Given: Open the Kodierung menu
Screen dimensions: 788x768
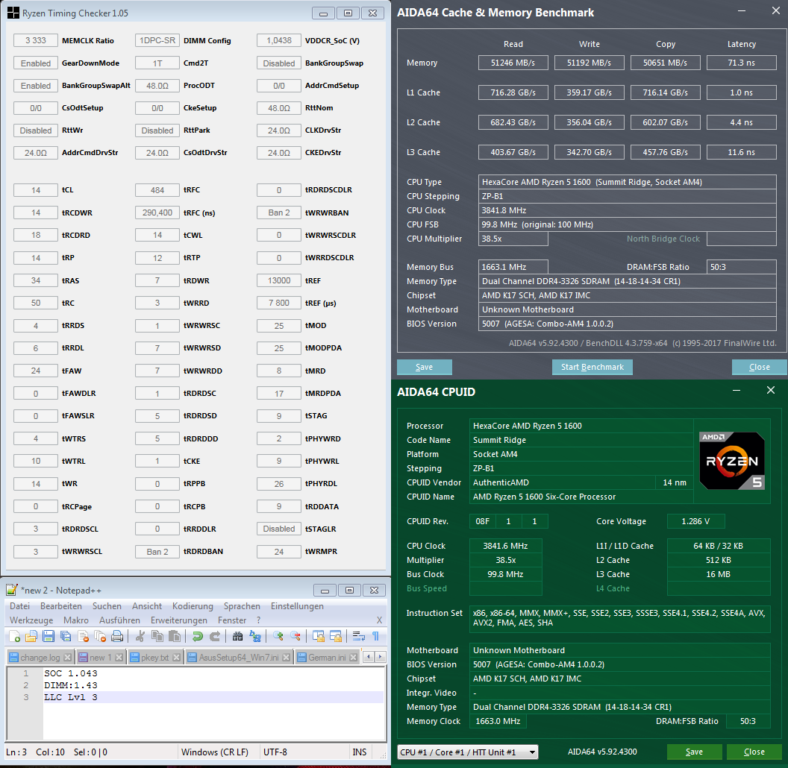Looking at the screenshot, I should [x=193, y=606].
